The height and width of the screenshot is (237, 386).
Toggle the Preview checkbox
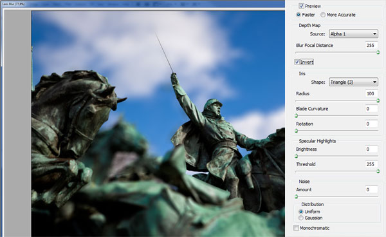point(301,6)
